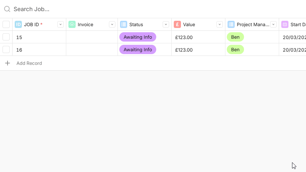Open the Value column dropdown
Image resolution: width=306 pixels, height=172 pixels.
[220, 24]
